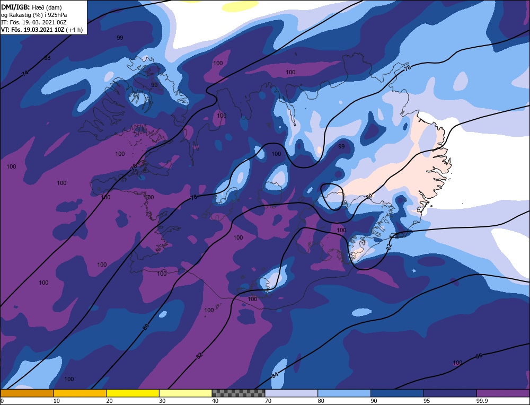The width and height of the screenshot is (530, 405).
Task: Choose the pale yellow 30–40 legend swatch
Action: (185, 393)
